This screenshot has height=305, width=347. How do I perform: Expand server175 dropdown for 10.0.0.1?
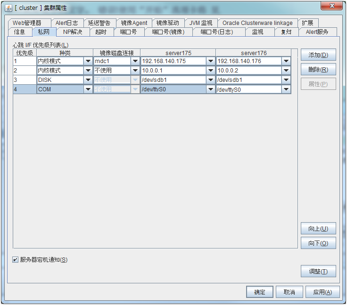tap(210, 71)
